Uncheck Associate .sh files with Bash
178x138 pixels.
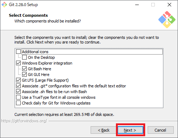18,92
